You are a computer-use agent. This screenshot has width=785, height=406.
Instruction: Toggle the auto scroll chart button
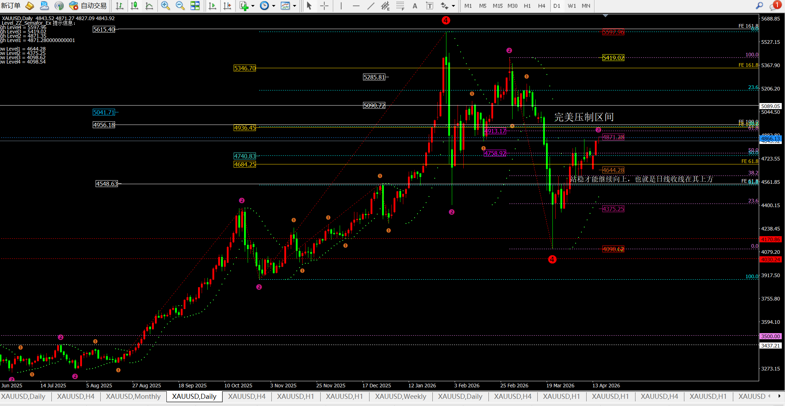tap(212, 6)
